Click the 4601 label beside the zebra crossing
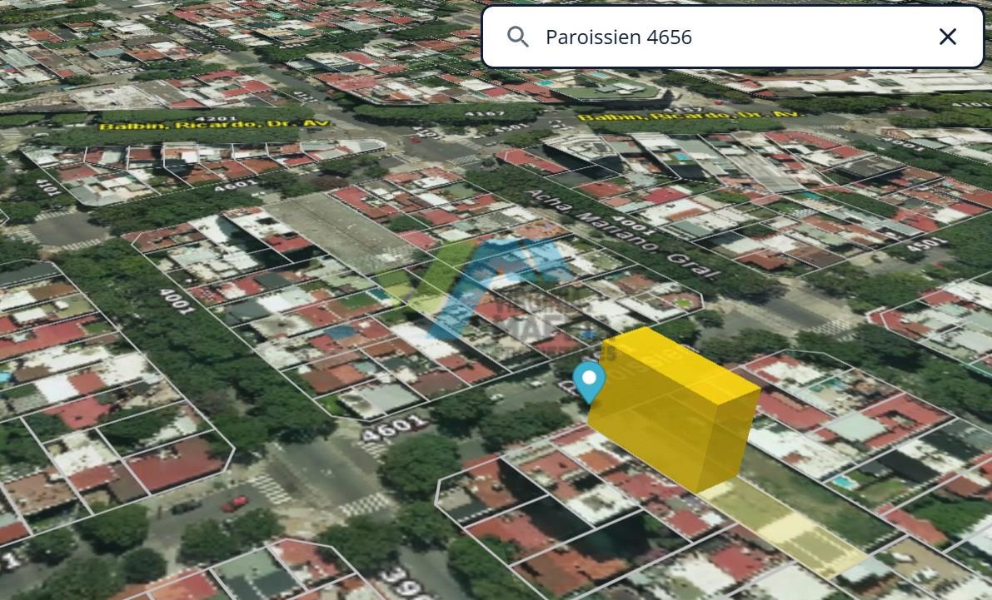Viewport: 992px width, 600px height. (394, 428)
